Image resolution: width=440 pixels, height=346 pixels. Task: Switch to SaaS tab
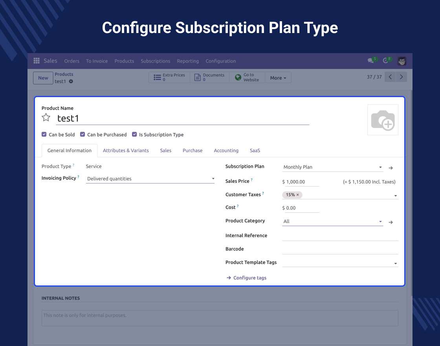pos(255,151)
